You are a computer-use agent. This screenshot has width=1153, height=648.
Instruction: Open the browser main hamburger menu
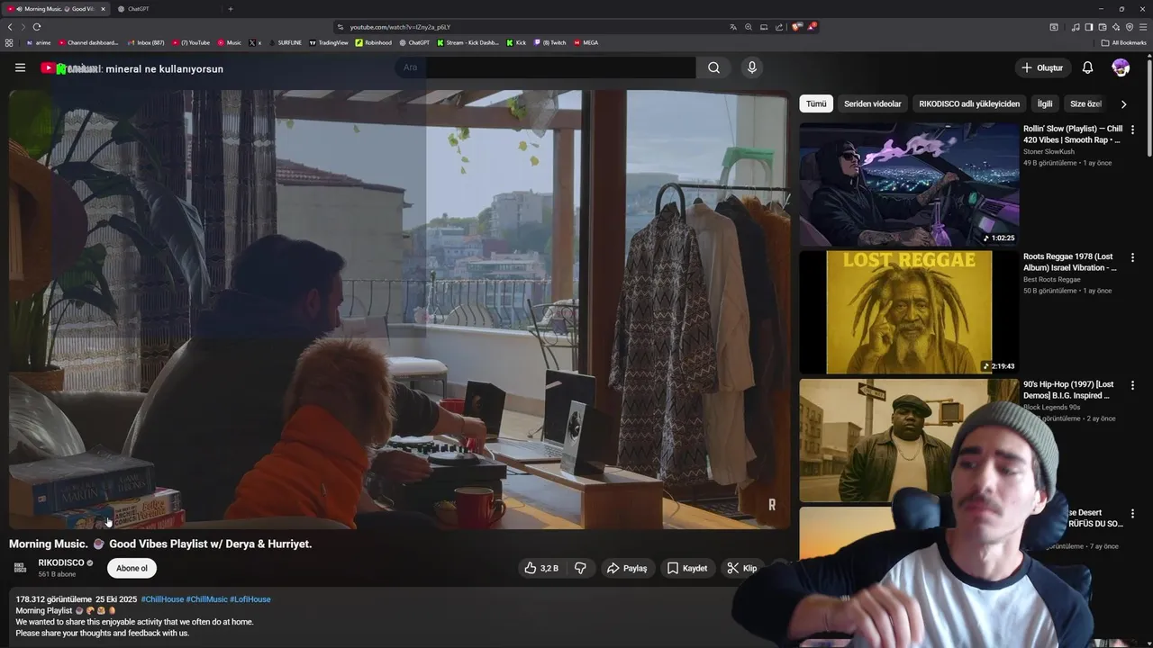point(1143,27)
